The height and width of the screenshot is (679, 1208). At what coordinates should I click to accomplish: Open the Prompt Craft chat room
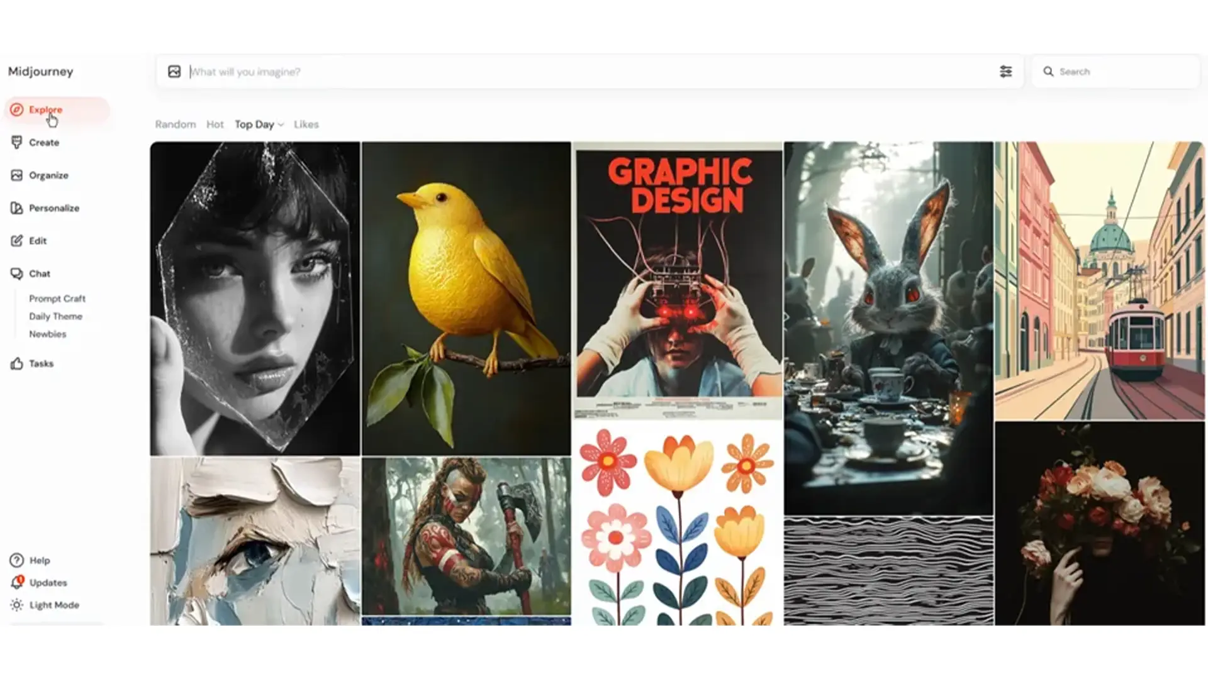pyautogui.click(x=57, y=299)
